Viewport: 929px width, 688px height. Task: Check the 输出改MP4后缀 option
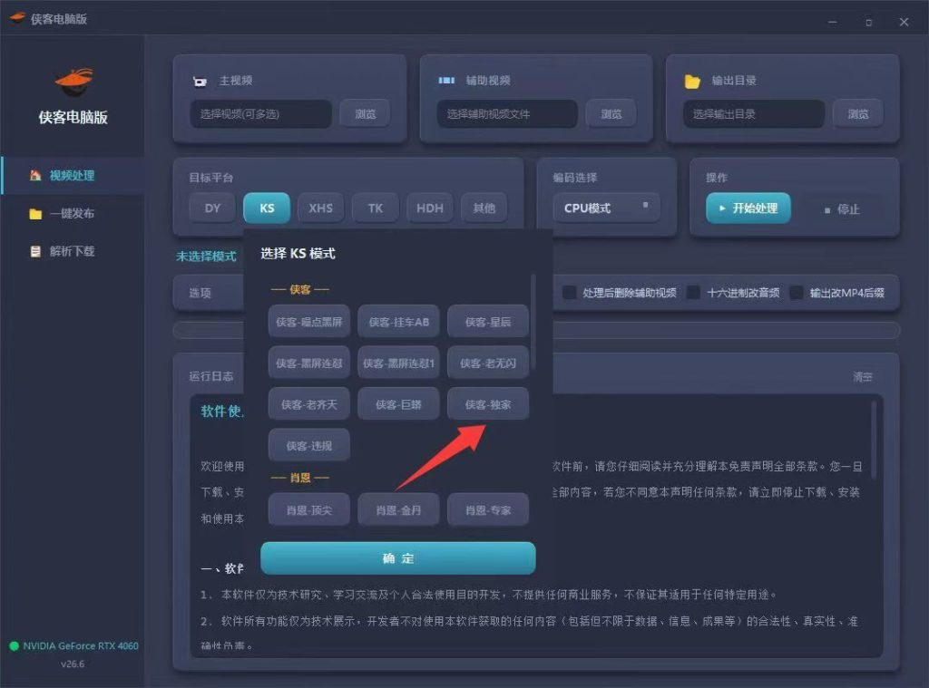(x=797, y=293)
